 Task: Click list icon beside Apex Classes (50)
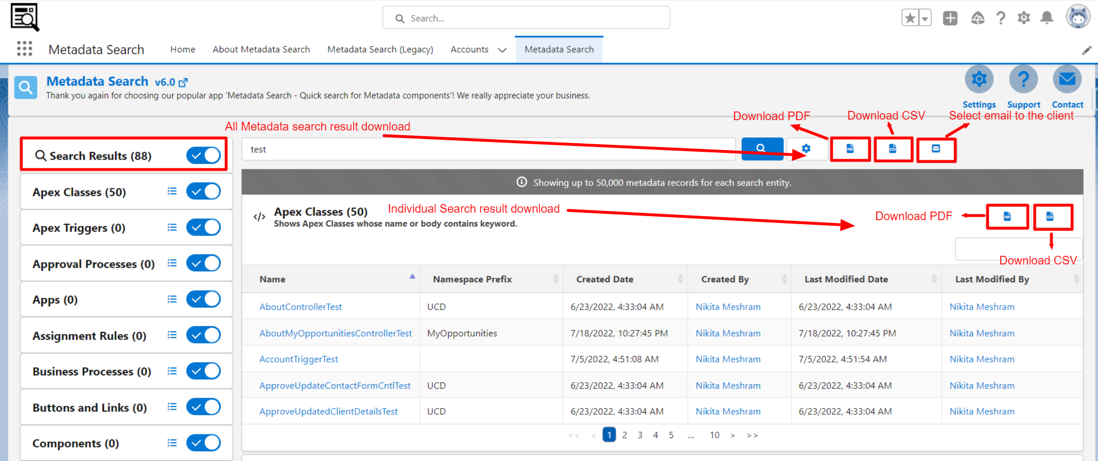click(172, 191)
